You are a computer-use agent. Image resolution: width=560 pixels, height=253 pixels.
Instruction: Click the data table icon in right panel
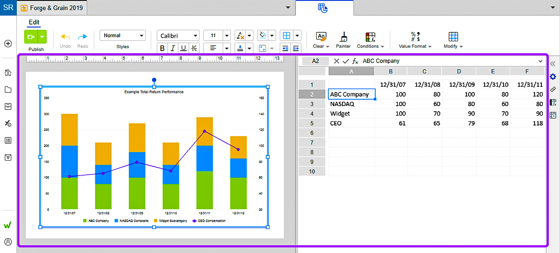point(553,115)
